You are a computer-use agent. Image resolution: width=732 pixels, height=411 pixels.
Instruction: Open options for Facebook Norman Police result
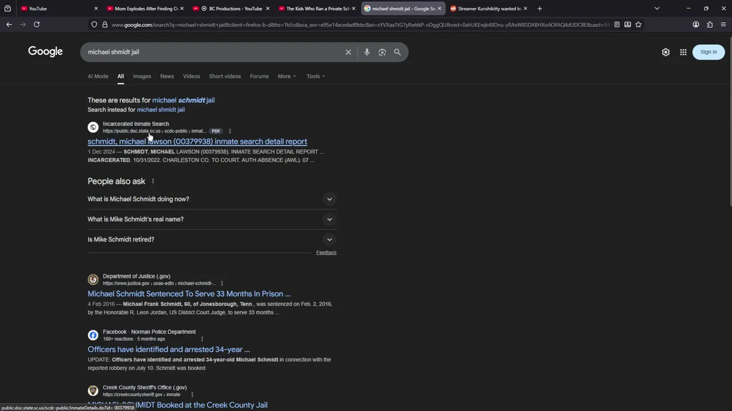click(202, 339)
